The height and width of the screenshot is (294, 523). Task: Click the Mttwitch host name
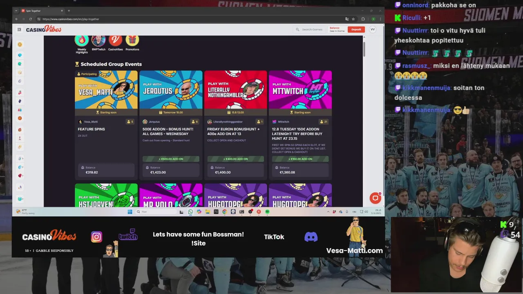[x=284, y=122]
